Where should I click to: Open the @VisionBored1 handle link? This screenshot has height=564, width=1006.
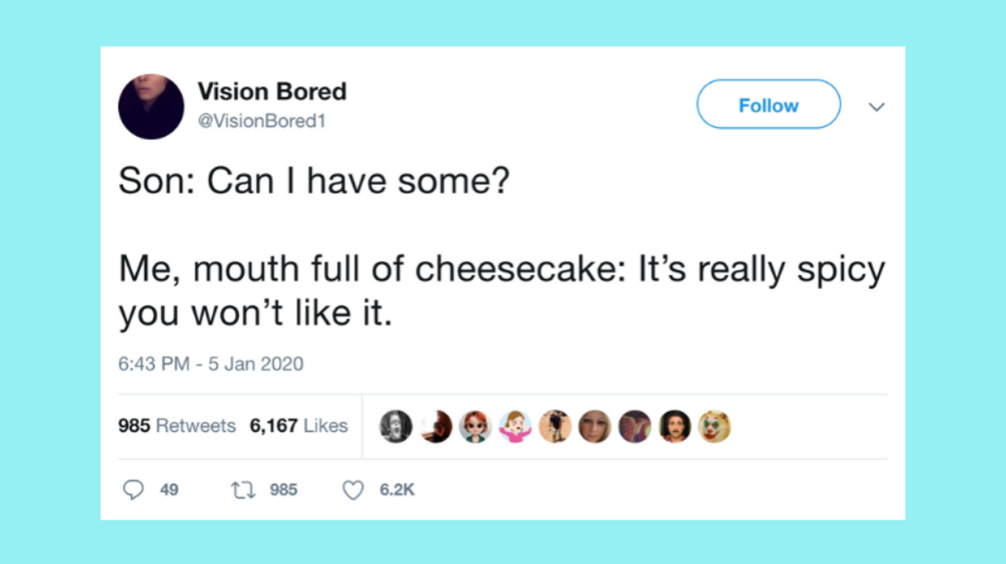[261, 121]
